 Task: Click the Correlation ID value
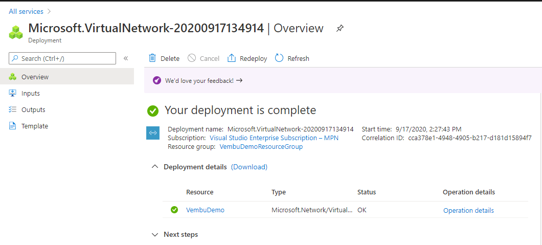[x=470, y=138]
